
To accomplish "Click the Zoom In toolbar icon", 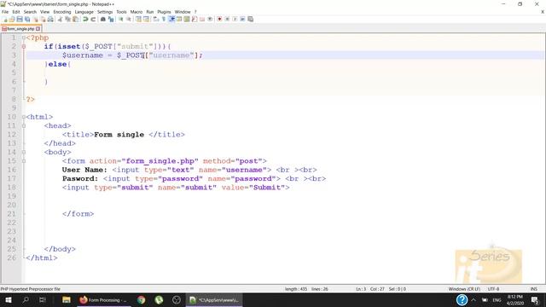I will 121,19.
